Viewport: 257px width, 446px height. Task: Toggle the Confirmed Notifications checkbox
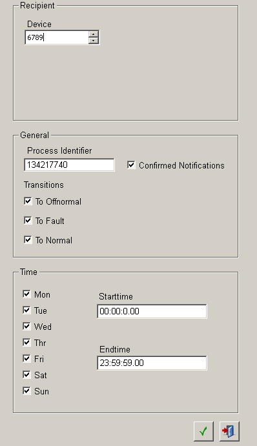click(131, 165)
